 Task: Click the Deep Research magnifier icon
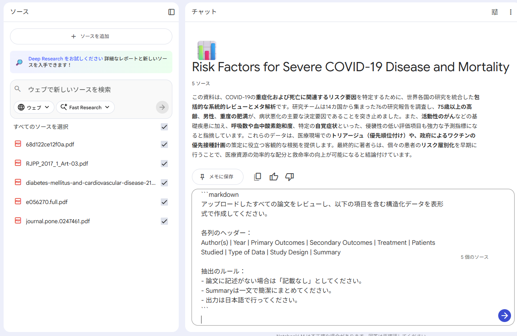[x=19, y=62]
